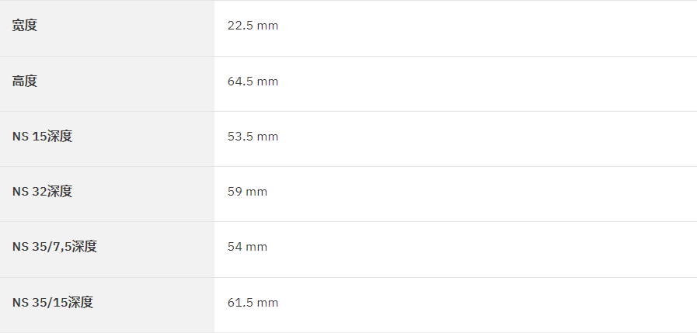Click the NS 35/15深度 label

pos(53,303)
